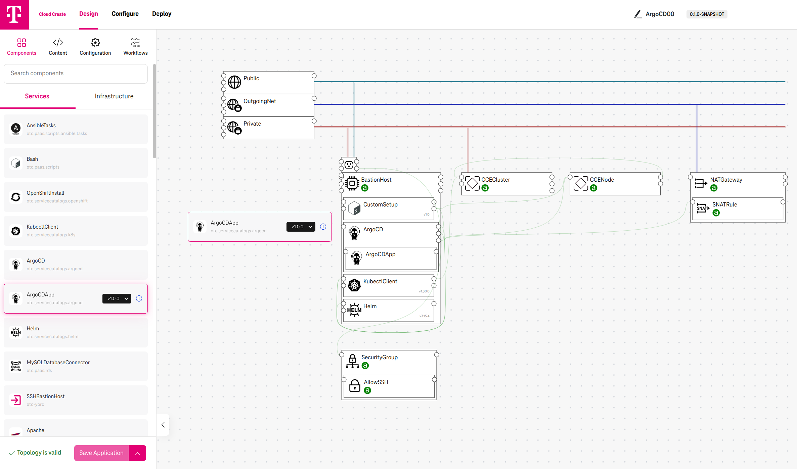Click the floating IP socket icon above BastionHost
Viewport: 797px width, 469px height.
[349, 165]
